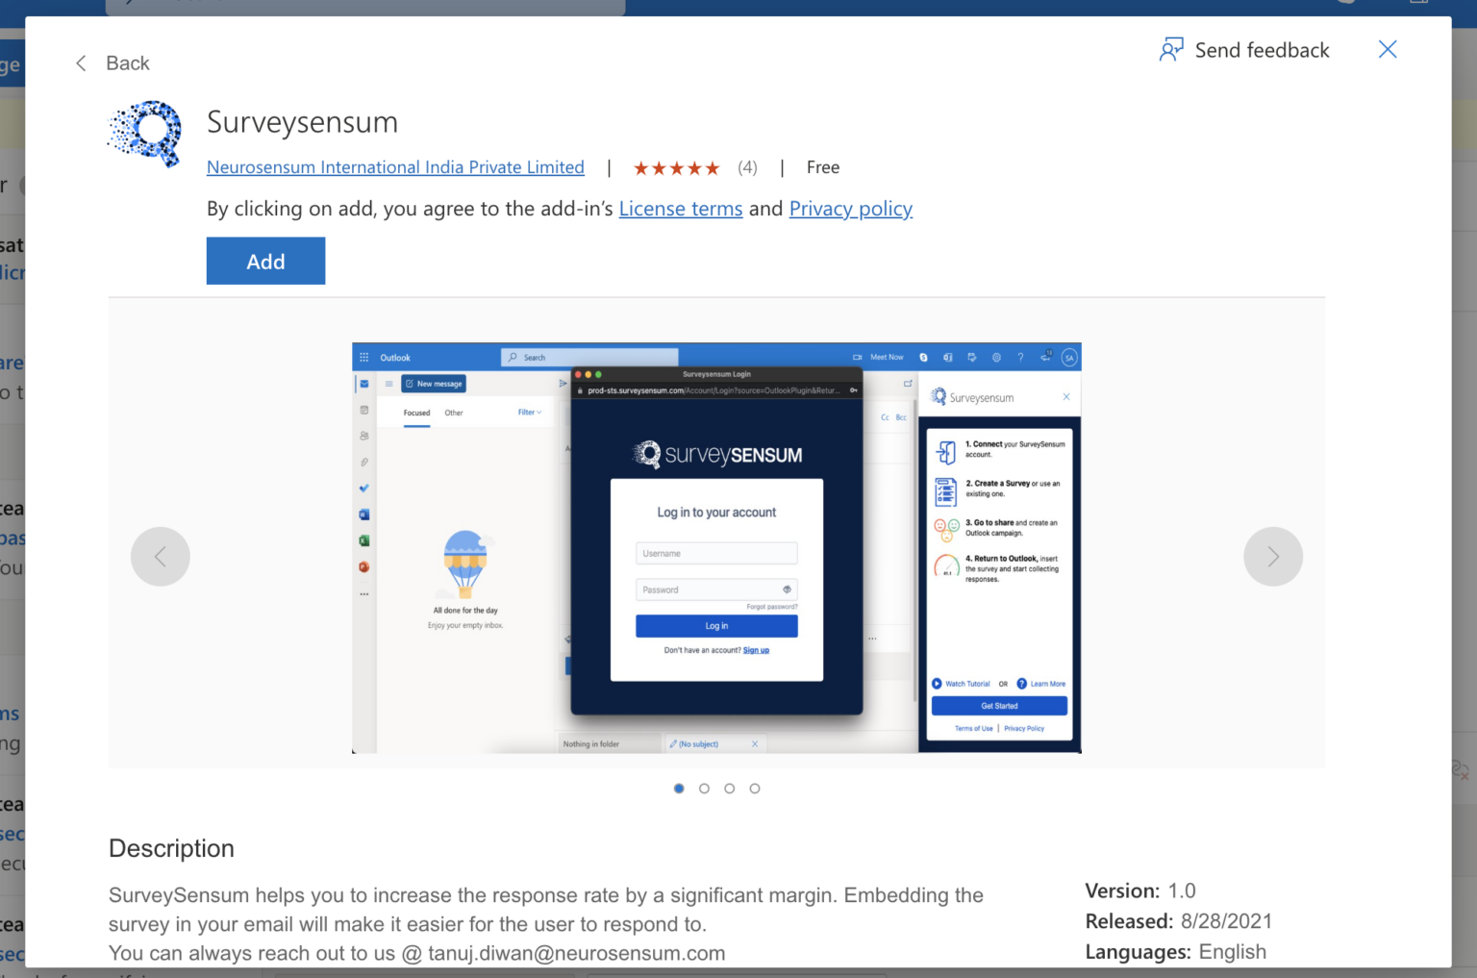Show previous screenshot using the left arrow
This screenshot has height=978, width=1477.
tap(161, 556)
